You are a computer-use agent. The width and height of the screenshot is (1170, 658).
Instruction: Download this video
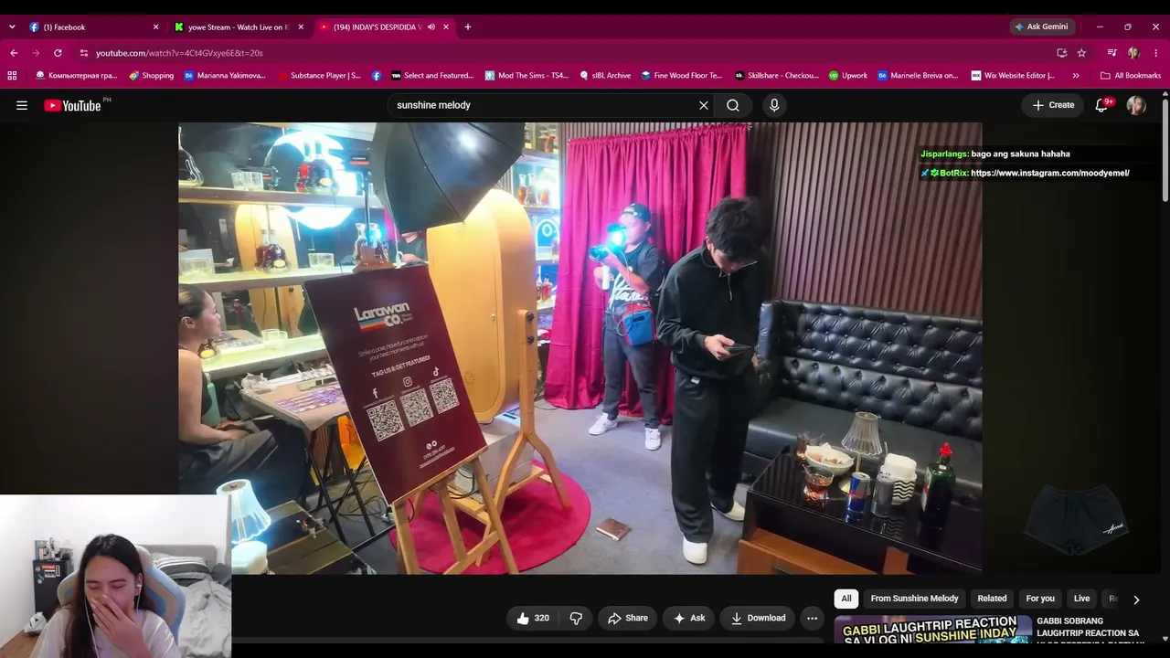point(758,618)
